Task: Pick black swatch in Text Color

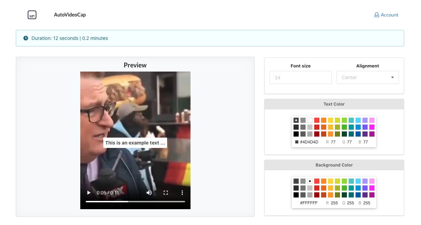Action: pos(296,134)
